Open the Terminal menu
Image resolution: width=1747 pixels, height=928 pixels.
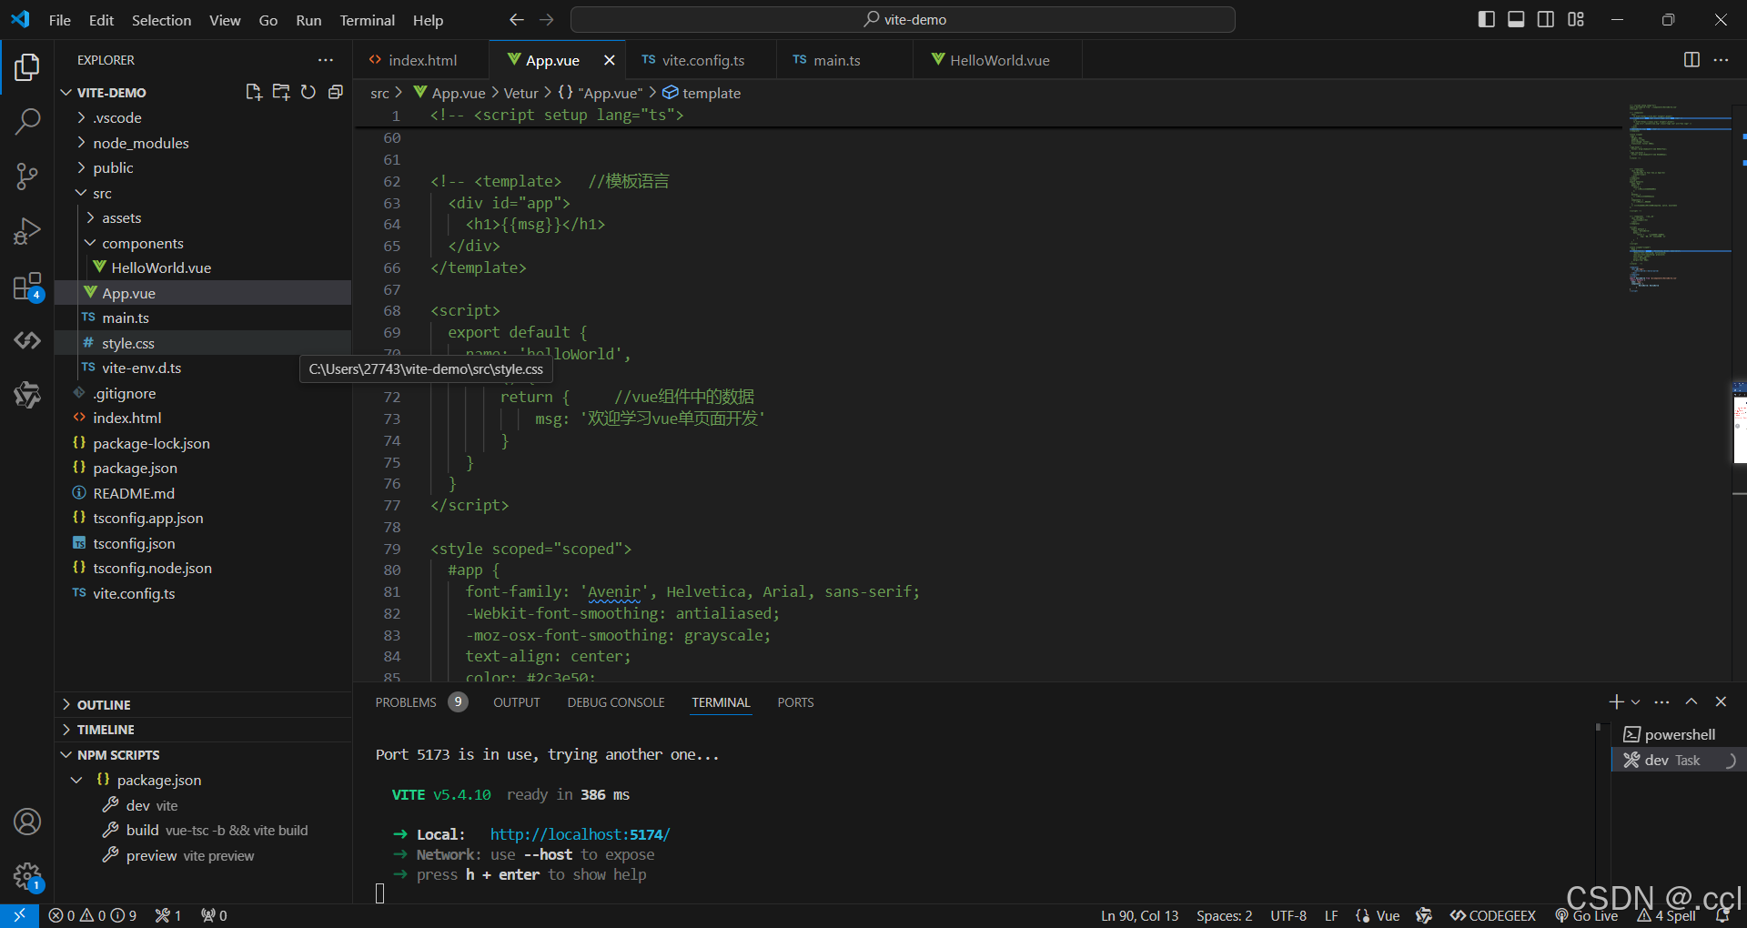coord(367,20)
